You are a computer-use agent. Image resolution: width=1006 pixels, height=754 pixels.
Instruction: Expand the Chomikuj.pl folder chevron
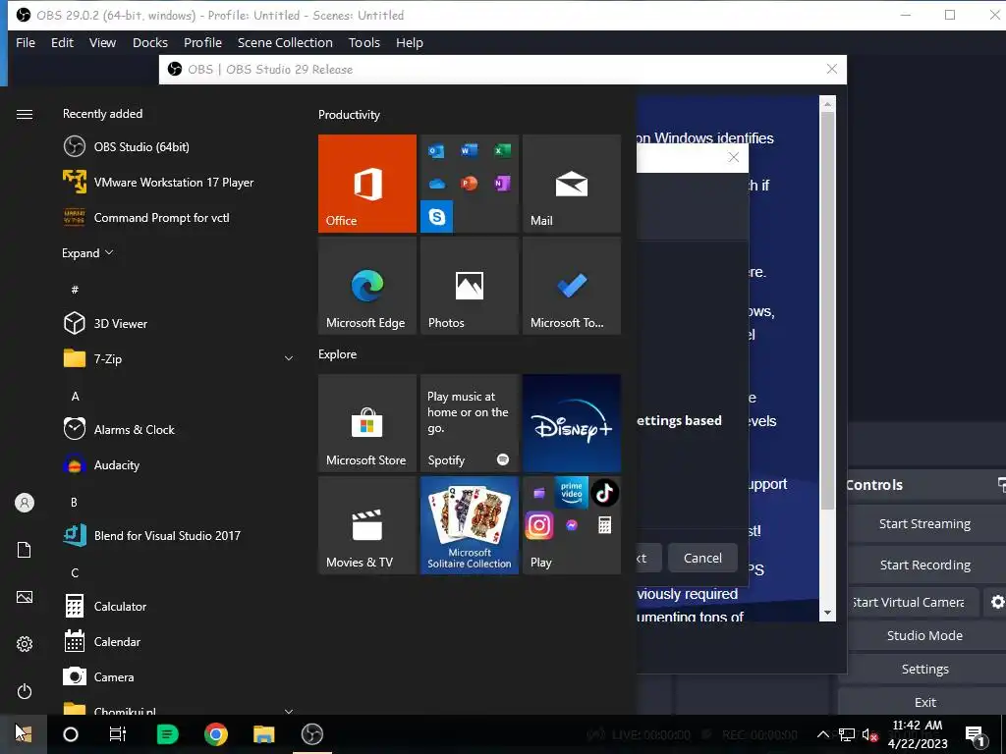click(x=289, y=711)
